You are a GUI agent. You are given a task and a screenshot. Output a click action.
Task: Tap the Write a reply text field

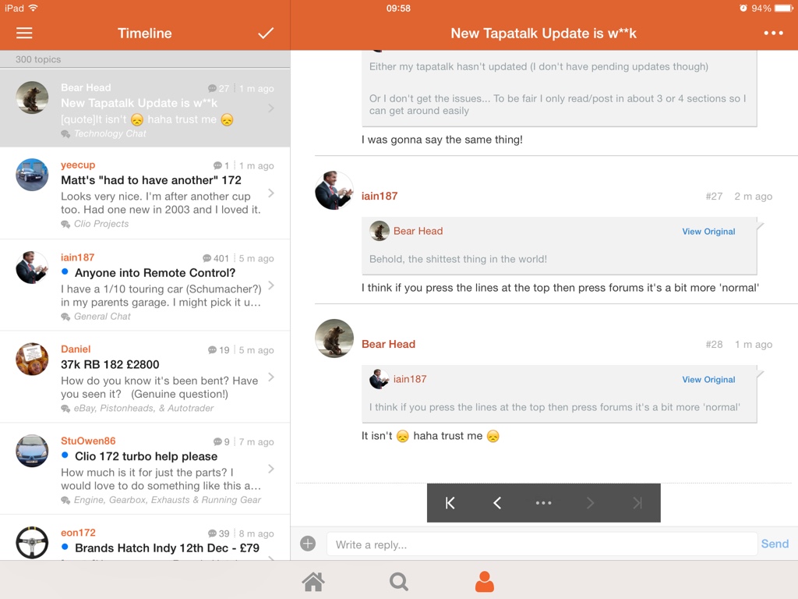[x=542, y=544]
